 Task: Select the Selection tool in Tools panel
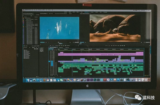(40, 48)
